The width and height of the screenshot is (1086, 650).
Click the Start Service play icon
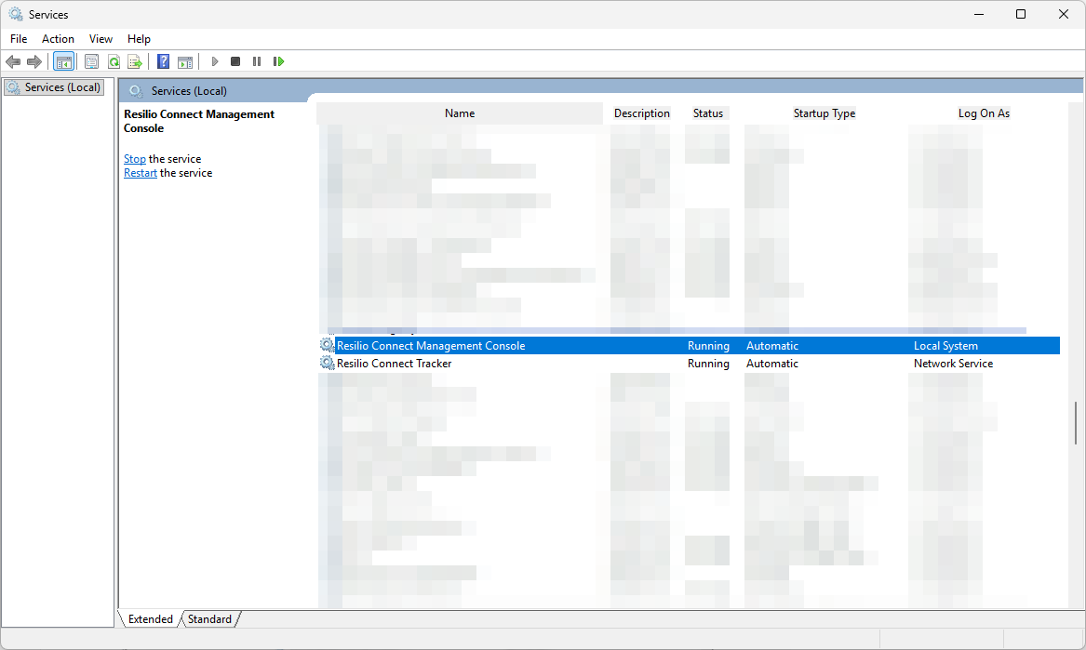click(215, 61)
